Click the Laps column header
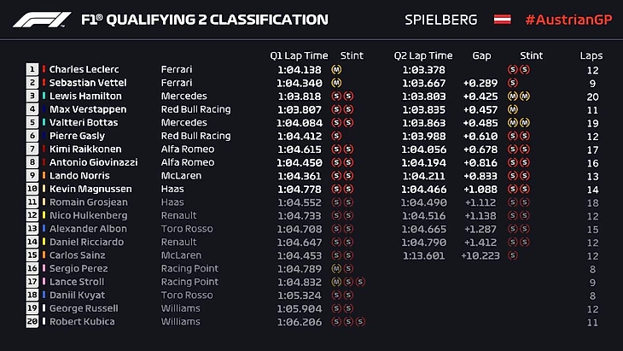623x351 pixels. (591, 56)
